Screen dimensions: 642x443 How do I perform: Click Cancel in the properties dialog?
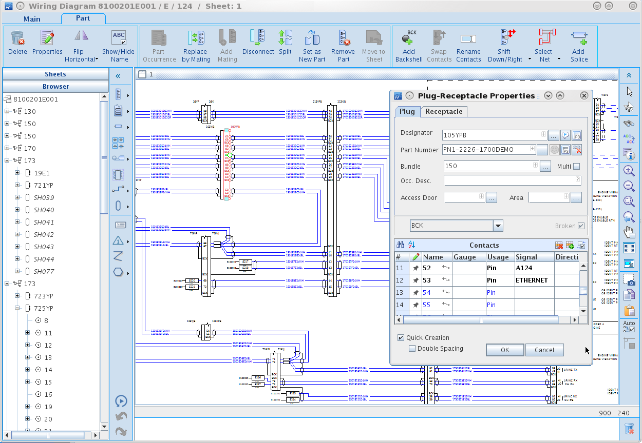pos(544,350)
